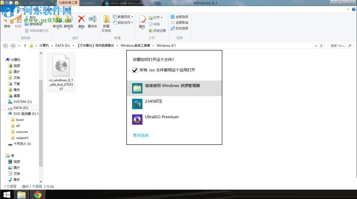The image size is (357, 199).
Task: Open Google Chrome from the taskbar
Action: [37, 195]
